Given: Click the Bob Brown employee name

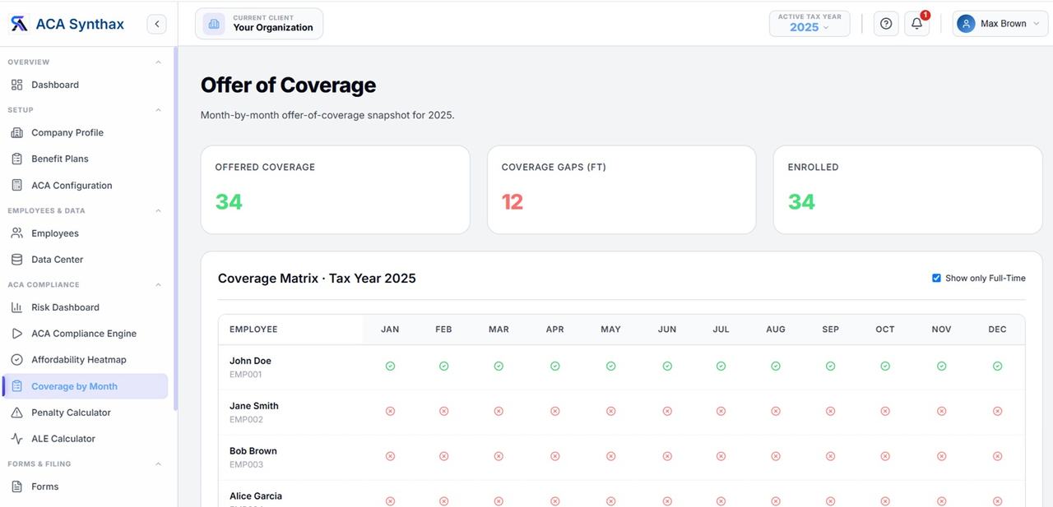Looking at the screenshot, I should click(253, 451).
